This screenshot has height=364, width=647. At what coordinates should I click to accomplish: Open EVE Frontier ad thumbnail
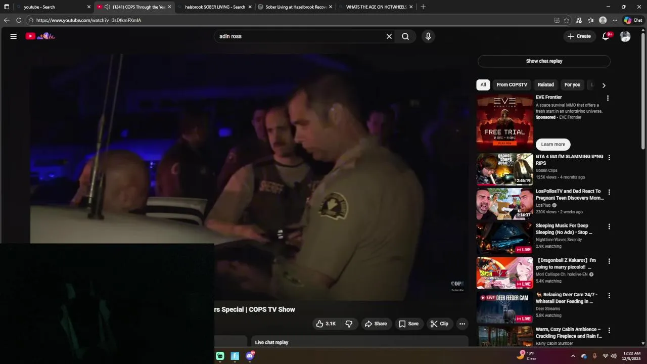point(504,122)
